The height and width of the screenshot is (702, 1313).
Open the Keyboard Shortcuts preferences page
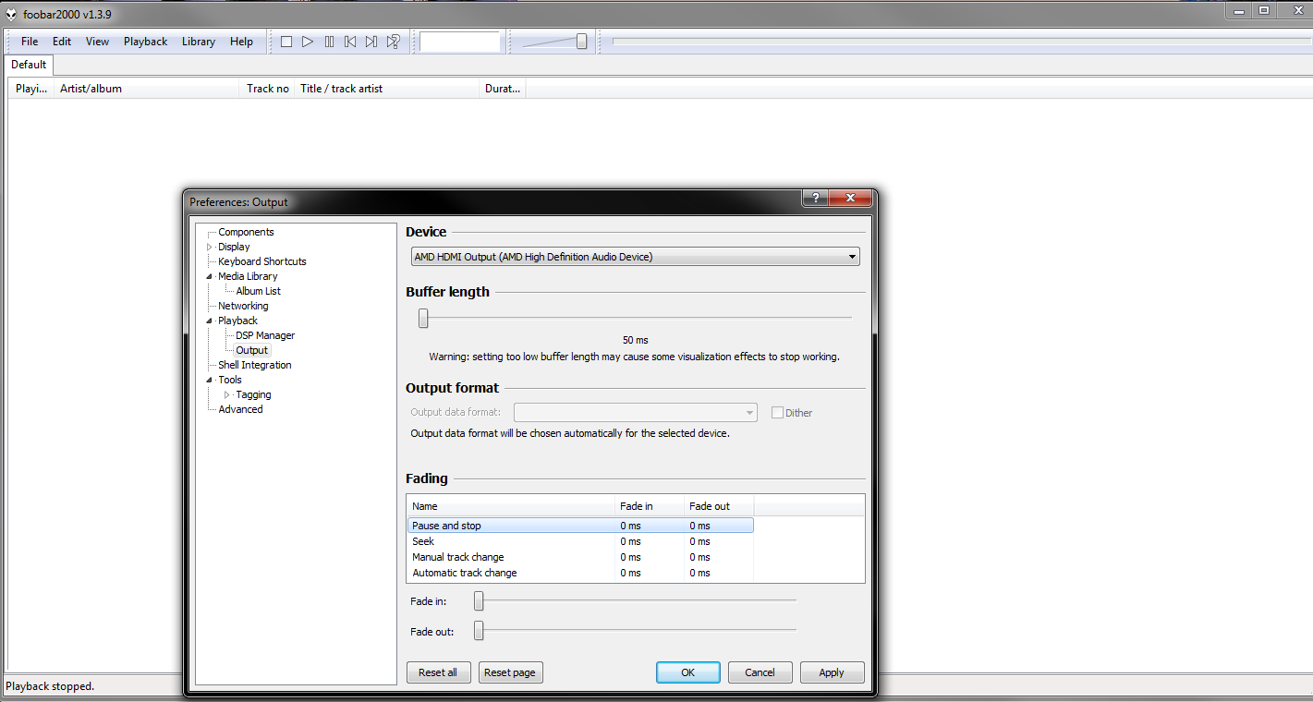(x=262, y=261)
